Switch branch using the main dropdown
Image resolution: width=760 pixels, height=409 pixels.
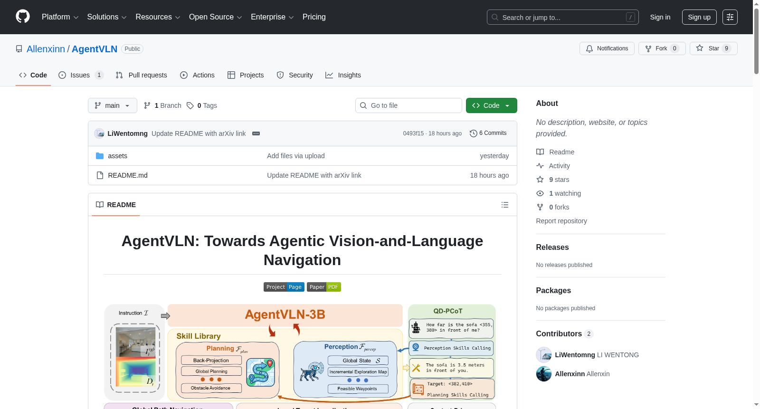click(x=113, y=105)
